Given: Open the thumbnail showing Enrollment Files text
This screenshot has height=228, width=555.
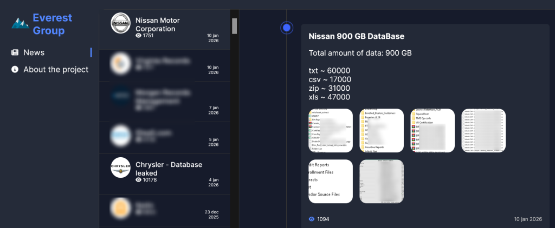Looking at the screenshot, I should [331, 182].
